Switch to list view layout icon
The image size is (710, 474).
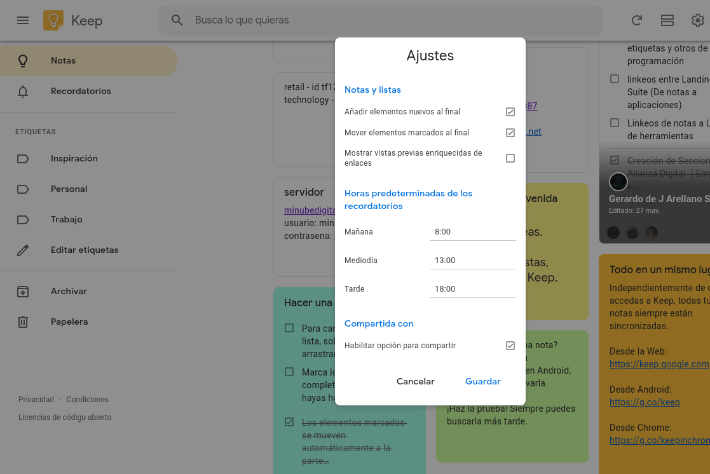coord(667,20)
